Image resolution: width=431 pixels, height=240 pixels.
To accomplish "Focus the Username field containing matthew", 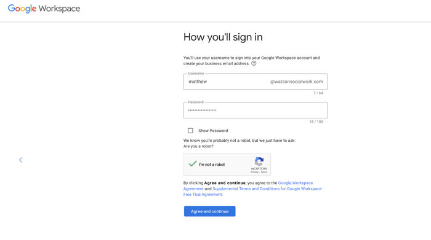I will (256, 82).
